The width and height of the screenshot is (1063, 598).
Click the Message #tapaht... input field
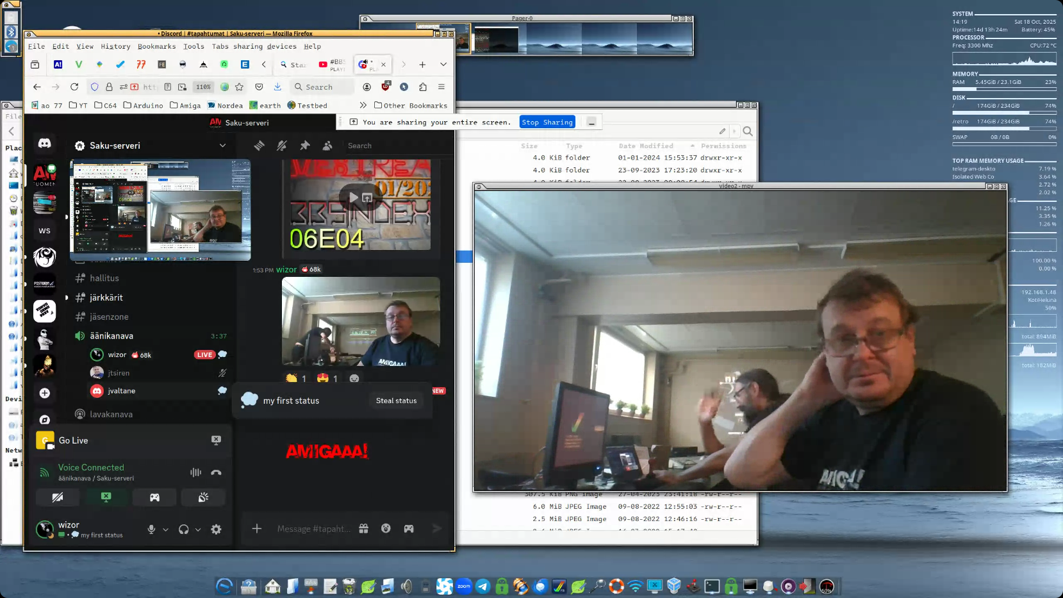point(313,529)
